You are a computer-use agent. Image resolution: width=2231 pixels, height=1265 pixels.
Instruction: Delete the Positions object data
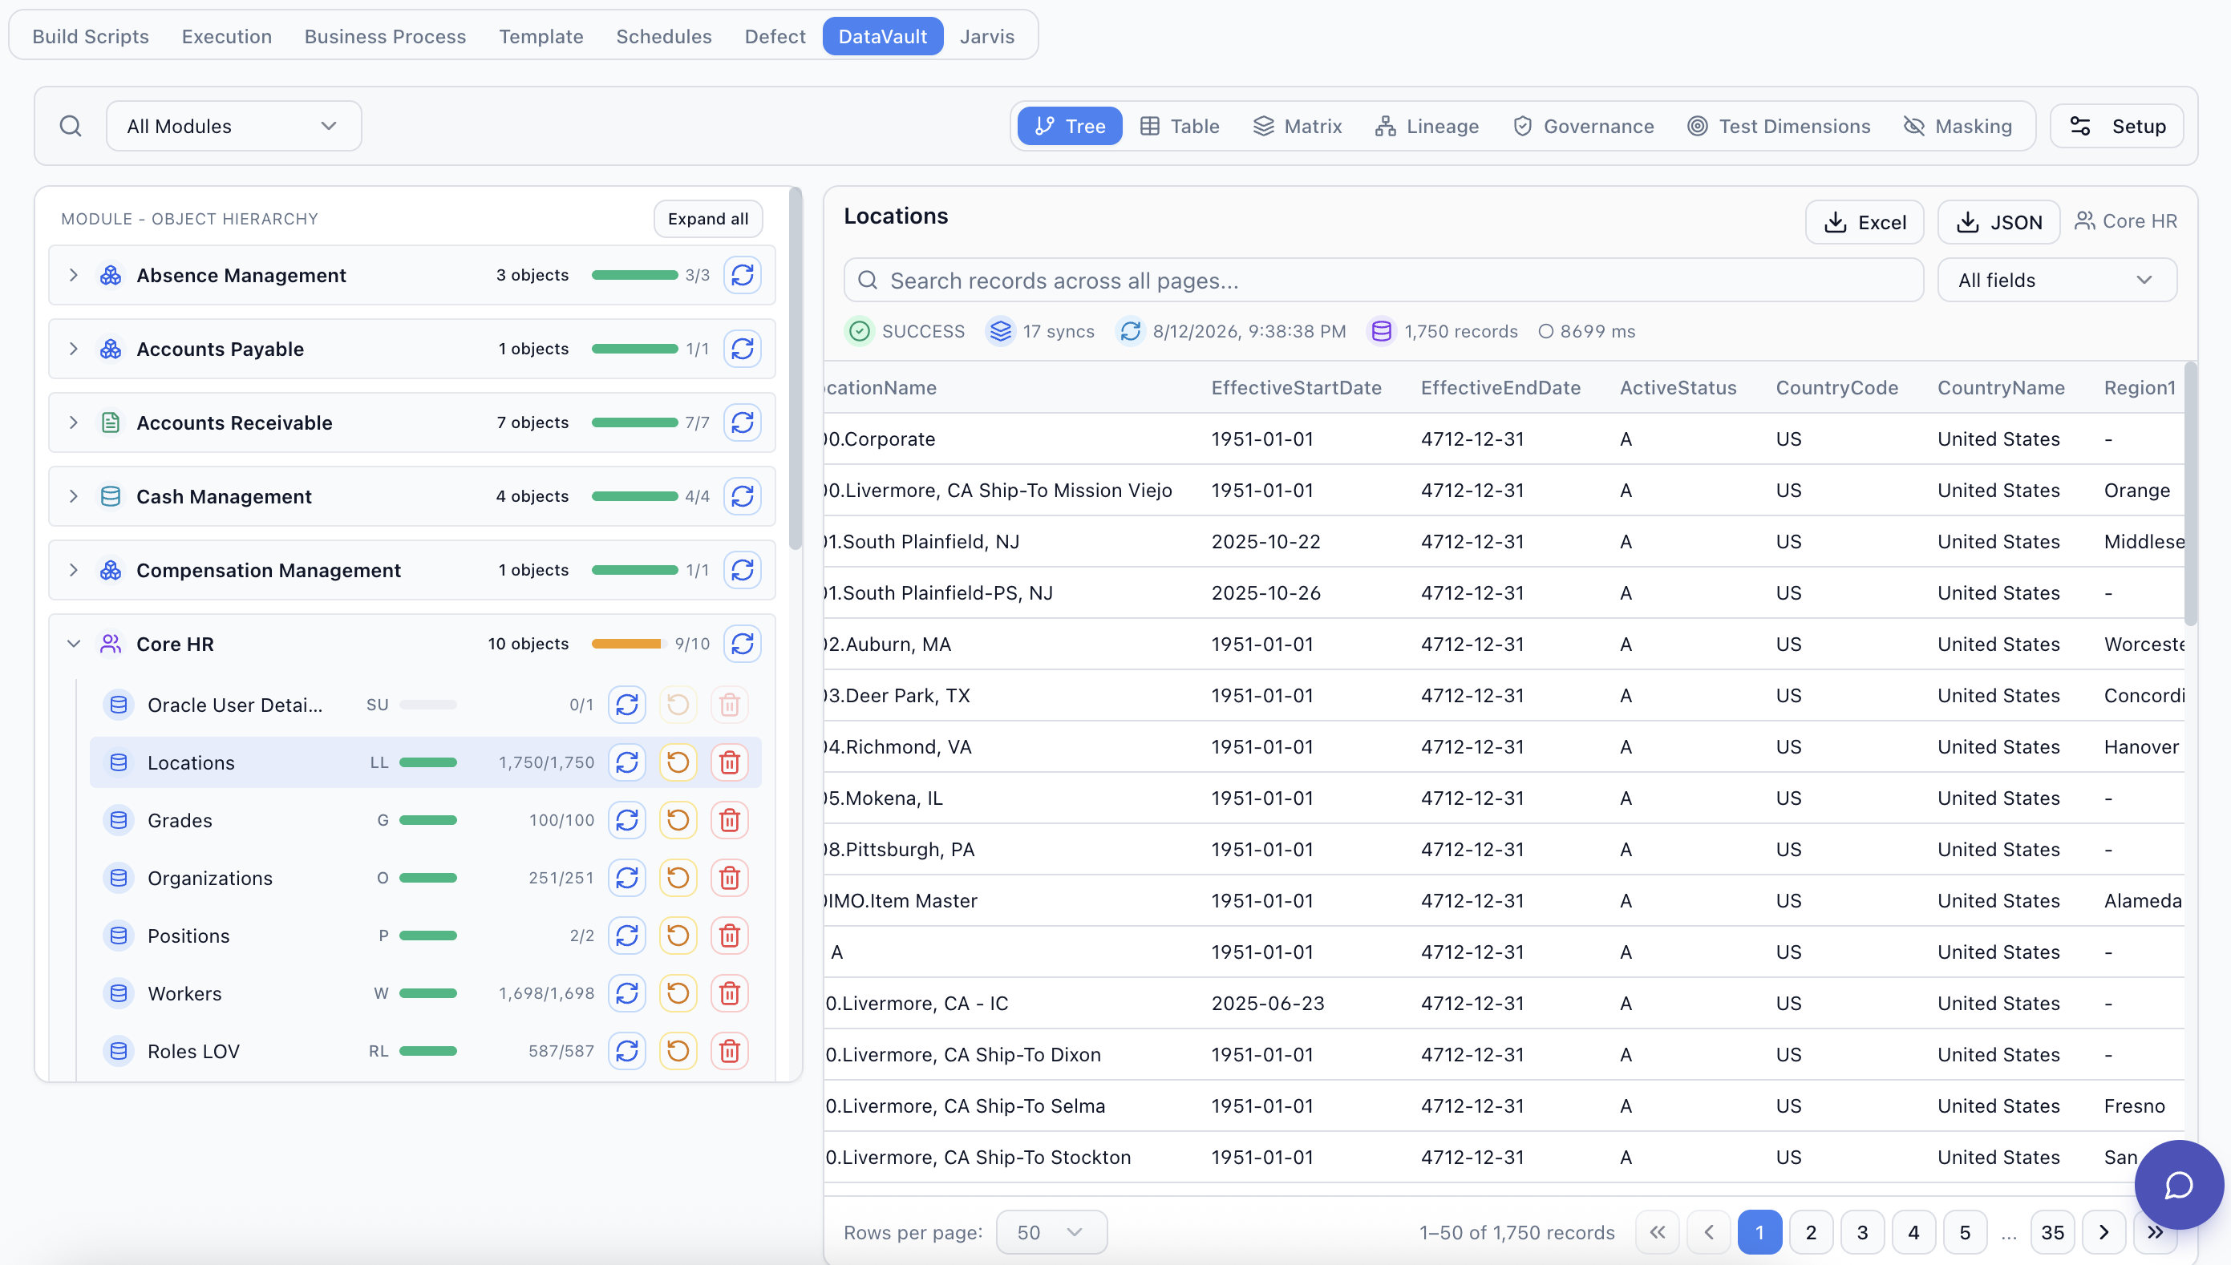729,936
